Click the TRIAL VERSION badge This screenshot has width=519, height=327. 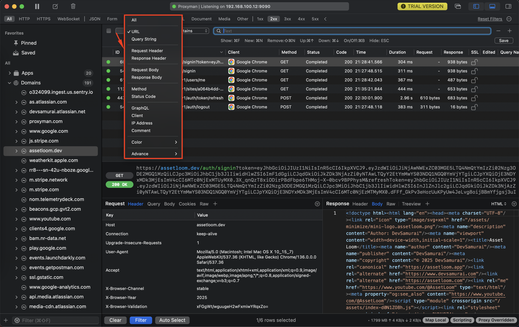click(422, 6)
